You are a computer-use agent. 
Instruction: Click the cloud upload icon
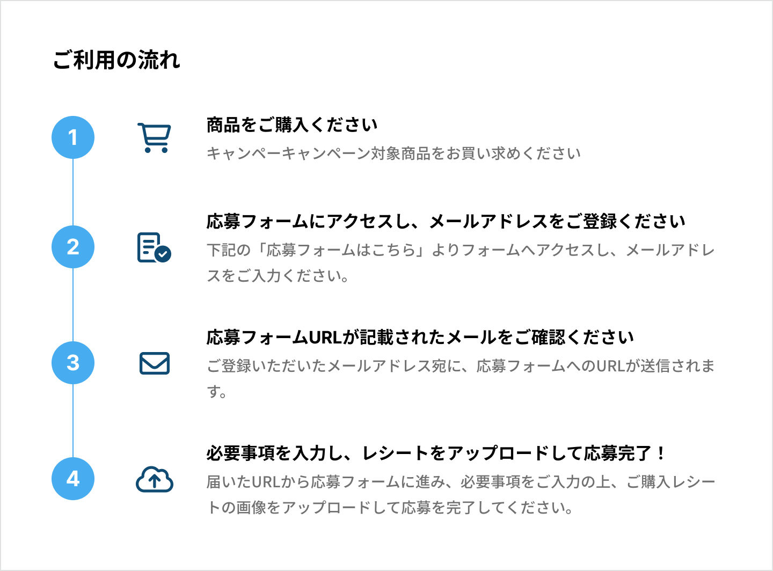pyautogui.click(x=155, y=479)
